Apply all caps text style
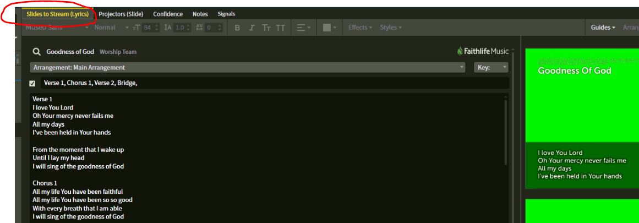Viewport: 639px width, 223px height. tap(280, 28)
